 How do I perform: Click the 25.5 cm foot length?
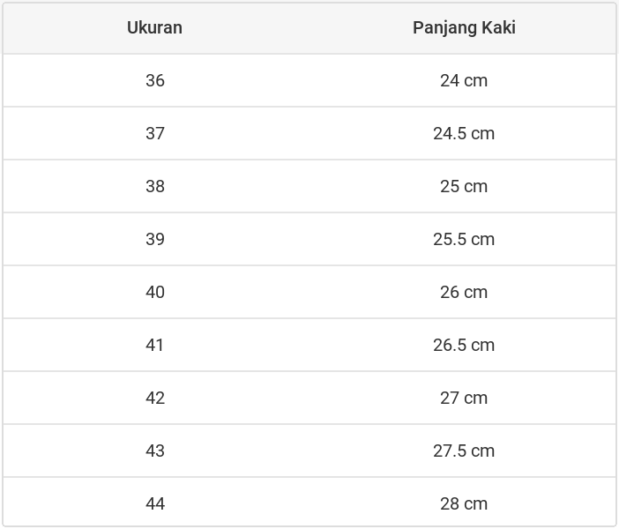464,239
